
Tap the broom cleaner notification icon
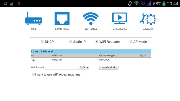point(12,4)
